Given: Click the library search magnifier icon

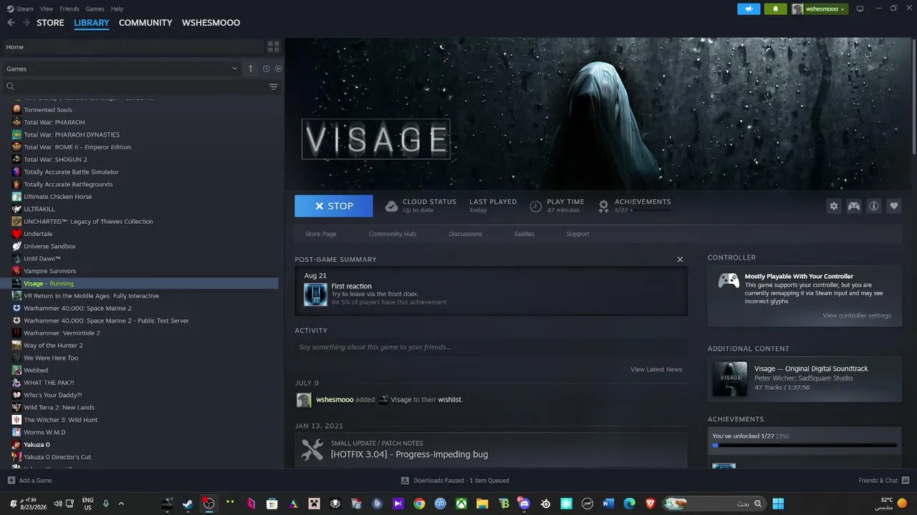Looking at the screenshot, I should point(11,87).
